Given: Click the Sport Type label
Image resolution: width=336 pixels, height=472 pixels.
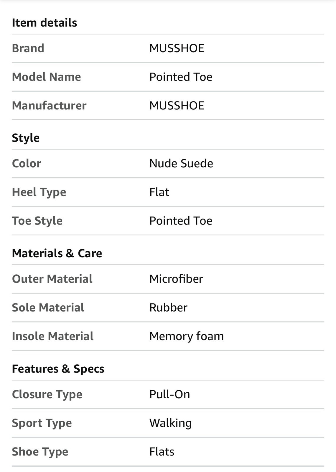Looking at the screenshot, I should 42,423.
